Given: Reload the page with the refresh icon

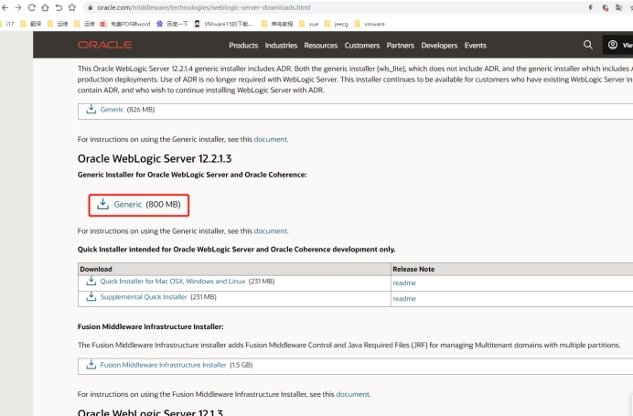Looking at the screenshot, I should click(x=31, y=7).
